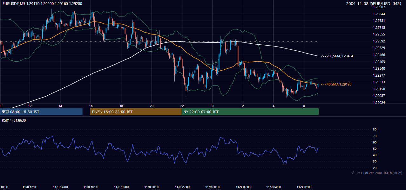
Task: Click the '2004-11-08 のEUR/USD (M5)' header label
Action: click(374, 3)
